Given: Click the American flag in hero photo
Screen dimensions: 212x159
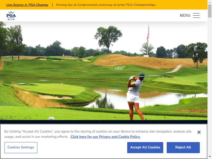Looking at the screenshot, I should 148,34.
